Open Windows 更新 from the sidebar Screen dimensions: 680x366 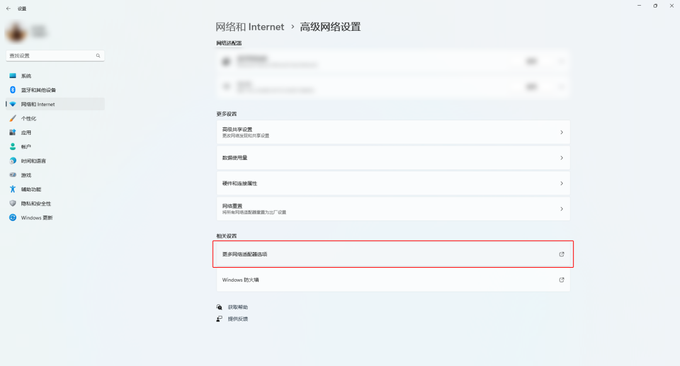point(35,217)
